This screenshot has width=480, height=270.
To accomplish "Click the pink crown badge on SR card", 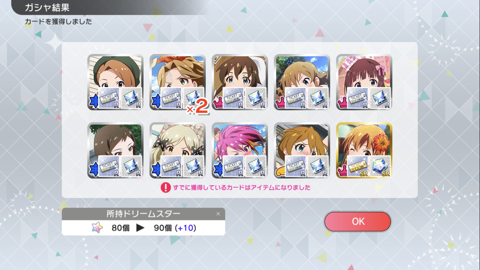I will [342, 171].
